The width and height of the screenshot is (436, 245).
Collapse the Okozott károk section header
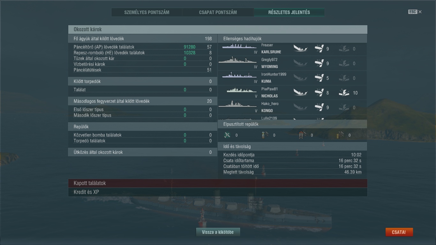pyautogui.click(x=218, y=29)
